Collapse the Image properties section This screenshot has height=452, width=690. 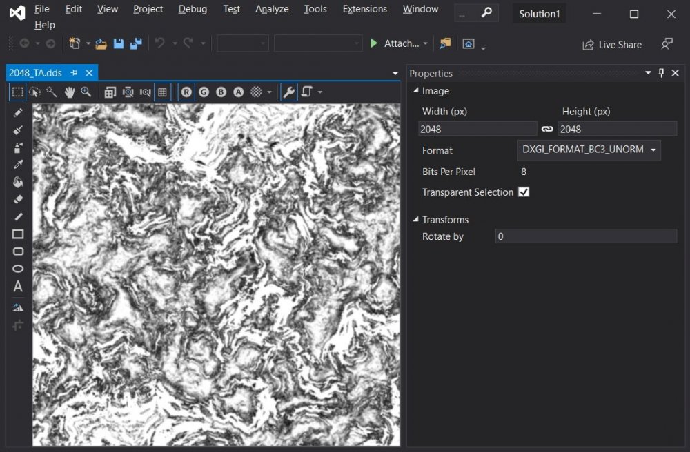click(x=415, y=91)
